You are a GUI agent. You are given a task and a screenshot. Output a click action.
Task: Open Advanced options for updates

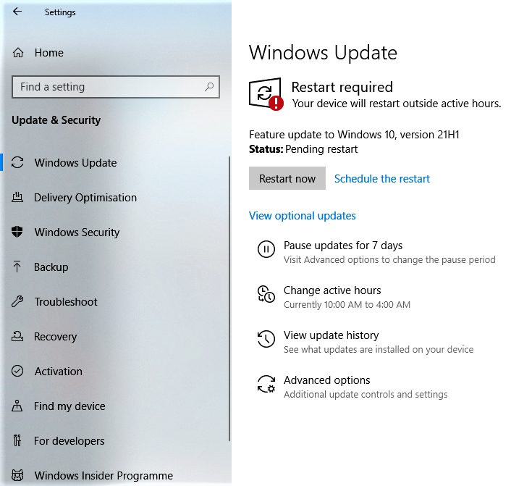click(327, 380)
